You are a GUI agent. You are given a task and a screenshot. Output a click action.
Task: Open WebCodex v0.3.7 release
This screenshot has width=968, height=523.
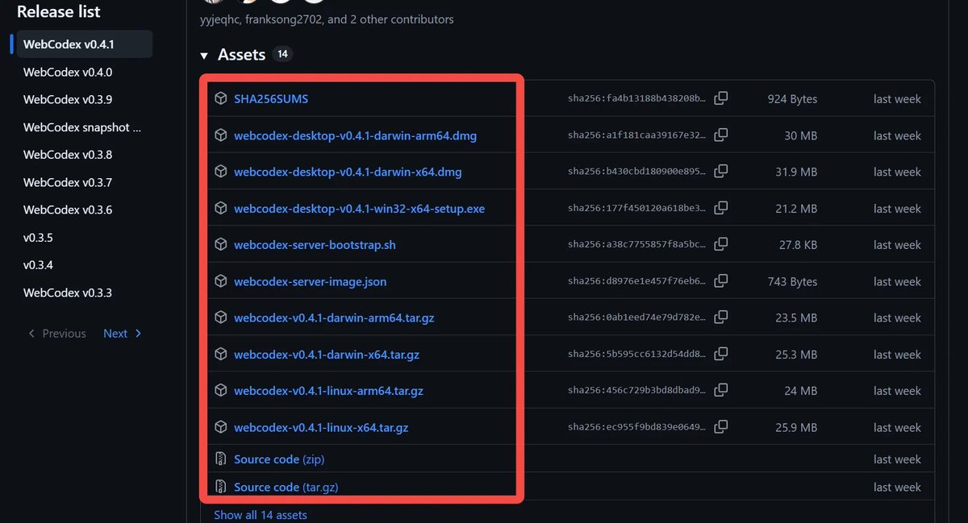pos(68,182)
